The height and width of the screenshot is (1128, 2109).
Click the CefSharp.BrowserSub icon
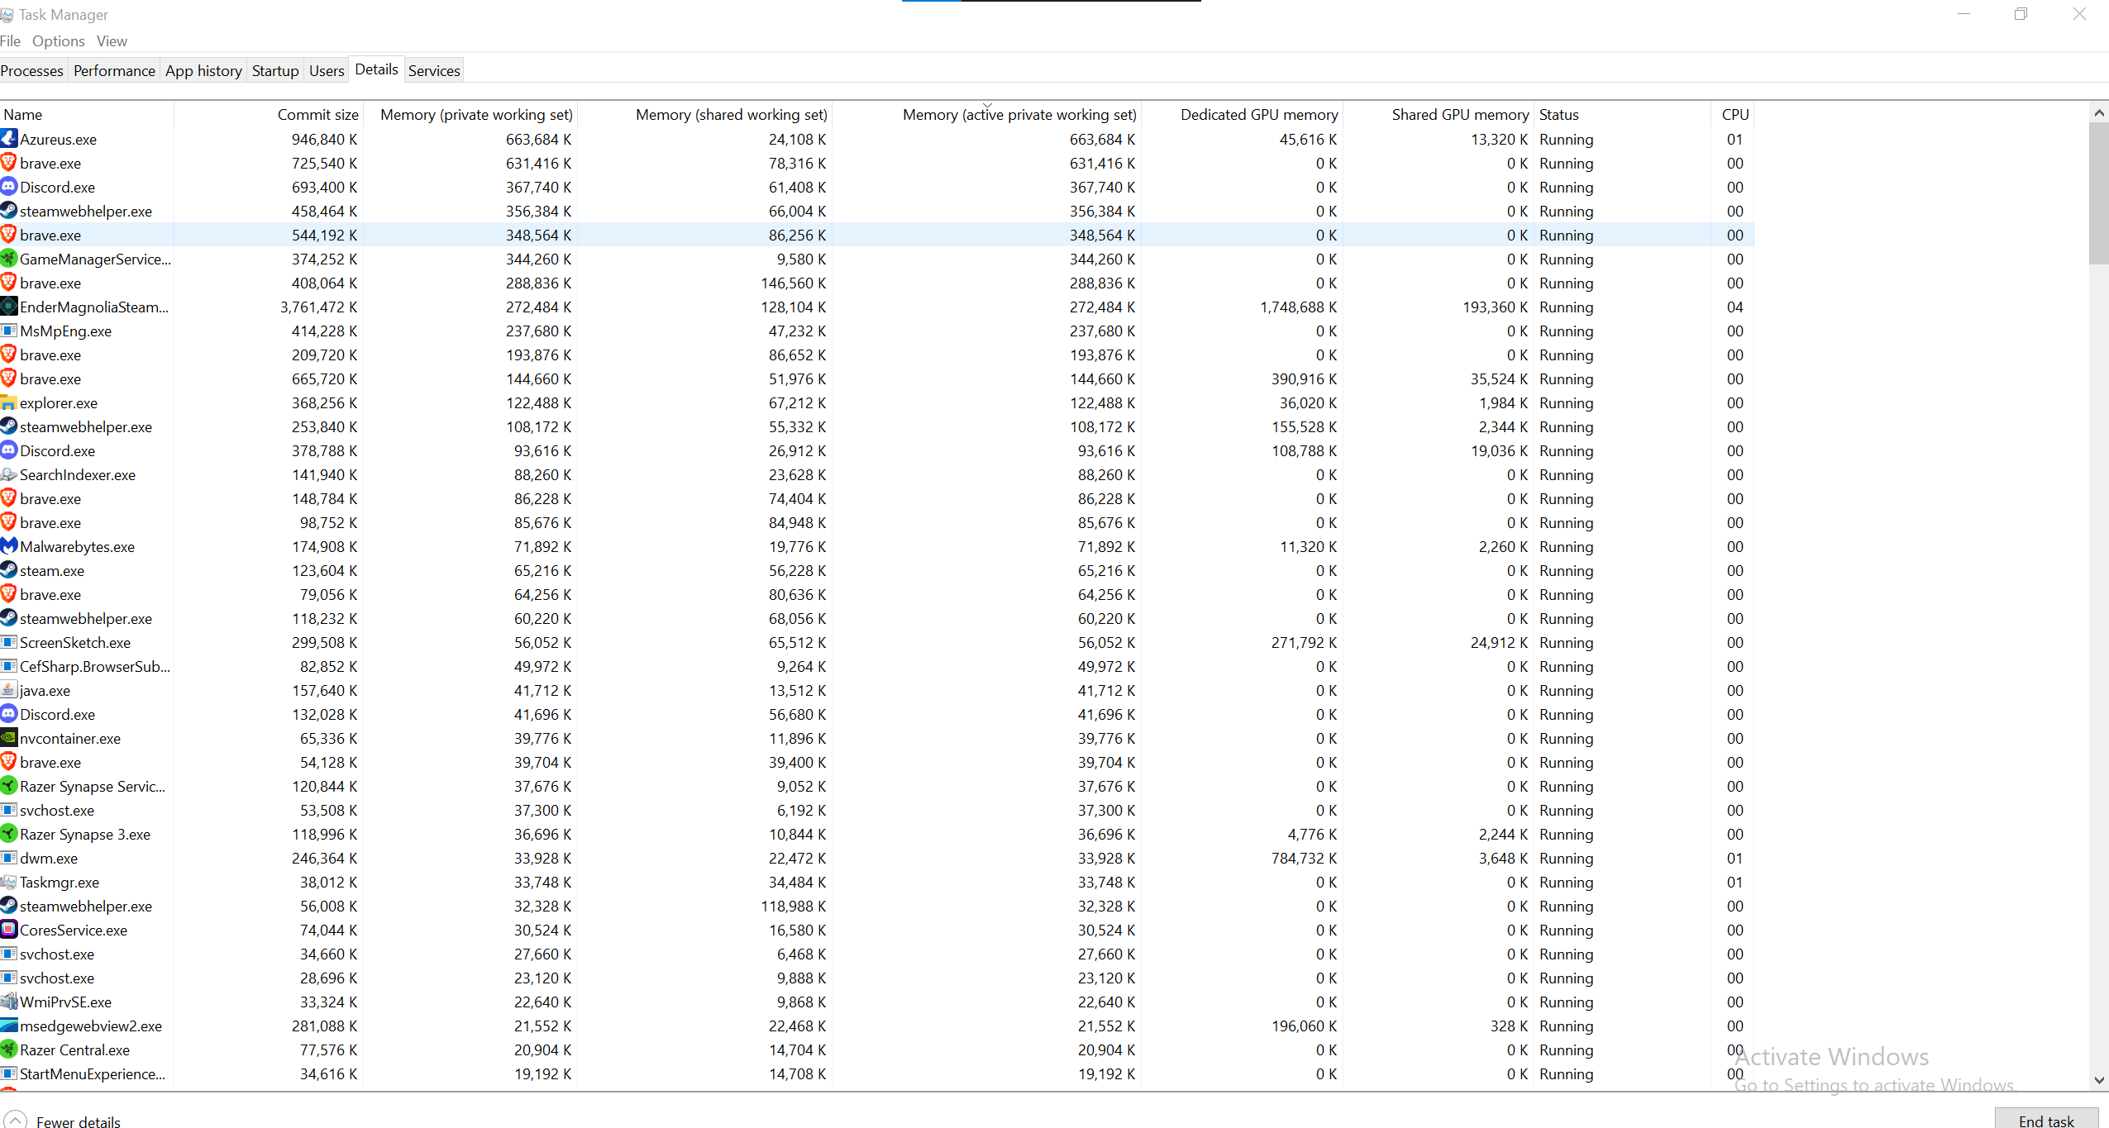(x=9, y=666)
